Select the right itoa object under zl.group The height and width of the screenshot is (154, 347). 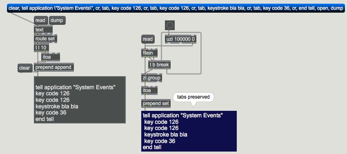149,90
